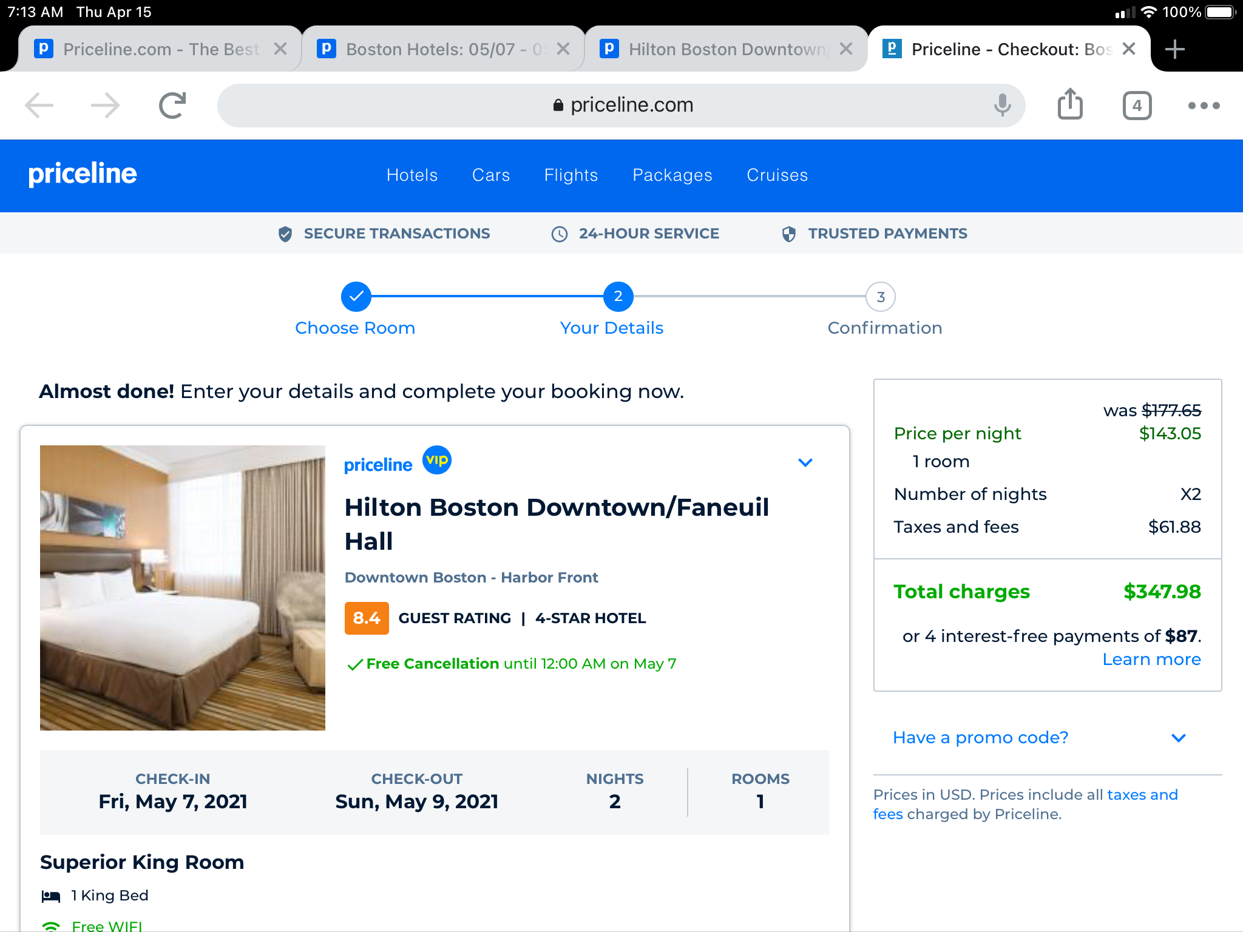Open the Cruises menu item
The image size is (1243, 932).
(x=777, y=175)
